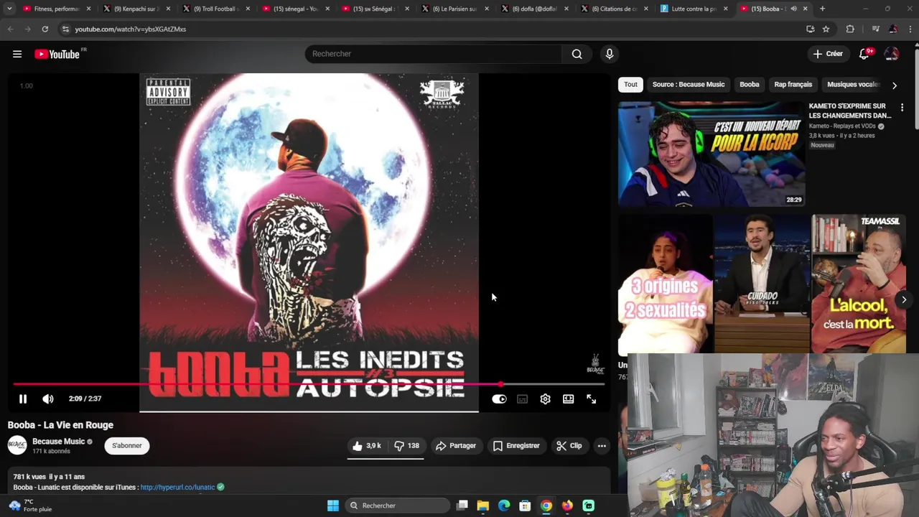Switch to the Lutte contre la tab

click(x=695, y=9)
